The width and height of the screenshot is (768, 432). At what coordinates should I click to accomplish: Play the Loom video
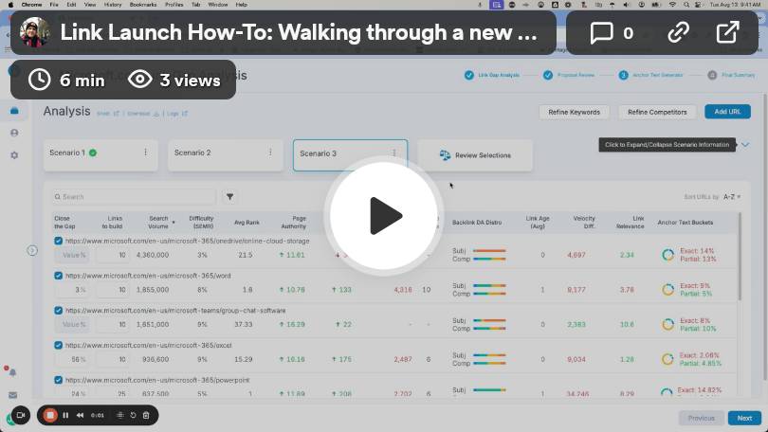tap(384, 216)
